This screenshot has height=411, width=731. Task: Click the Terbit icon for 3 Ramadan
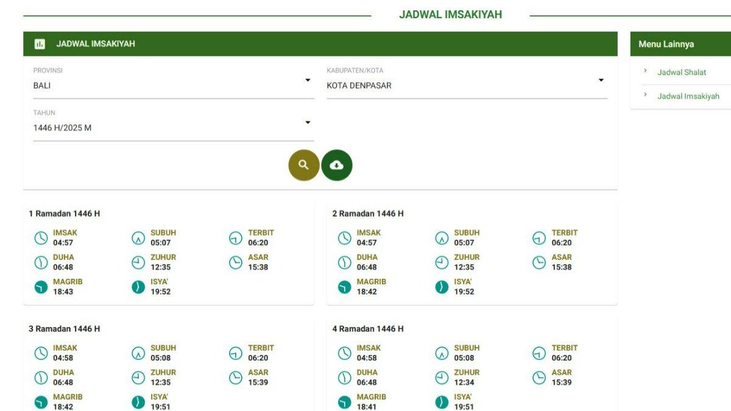236,353
